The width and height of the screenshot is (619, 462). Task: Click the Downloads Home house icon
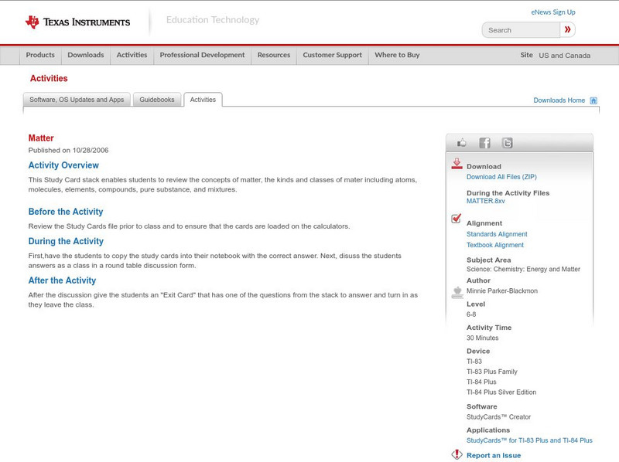593,100
